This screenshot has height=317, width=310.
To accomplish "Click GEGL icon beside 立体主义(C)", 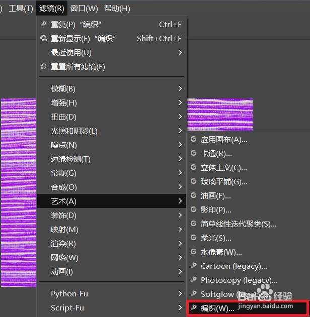I will pos(194,167).
